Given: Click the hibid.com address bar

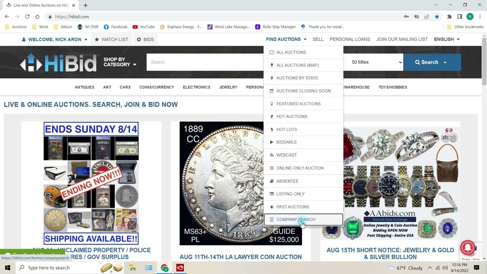Looking at the screenshot, I should coord(224,17).
